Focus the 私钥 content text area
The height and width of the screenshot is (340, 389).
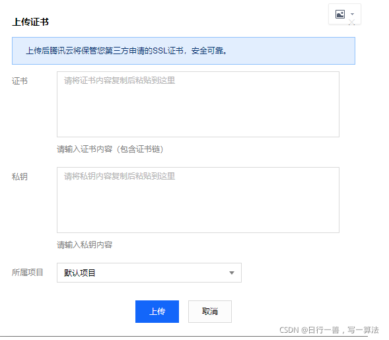point(198,200)
